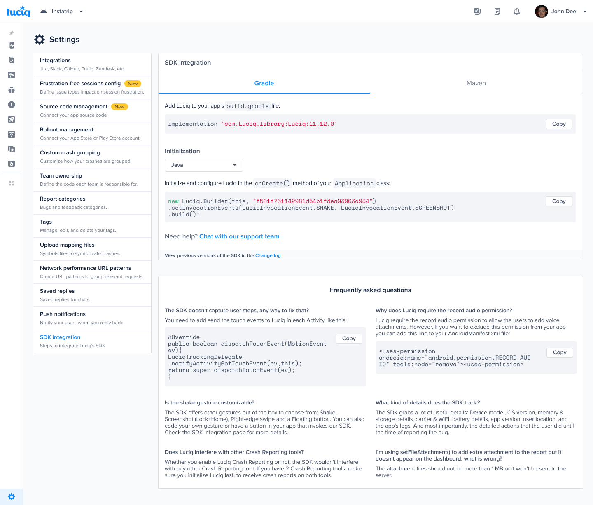The width and height of the screenshot is (593, 505).
Task: Click 'What kind of details does the SDK track?'
Action: (427, 403)
